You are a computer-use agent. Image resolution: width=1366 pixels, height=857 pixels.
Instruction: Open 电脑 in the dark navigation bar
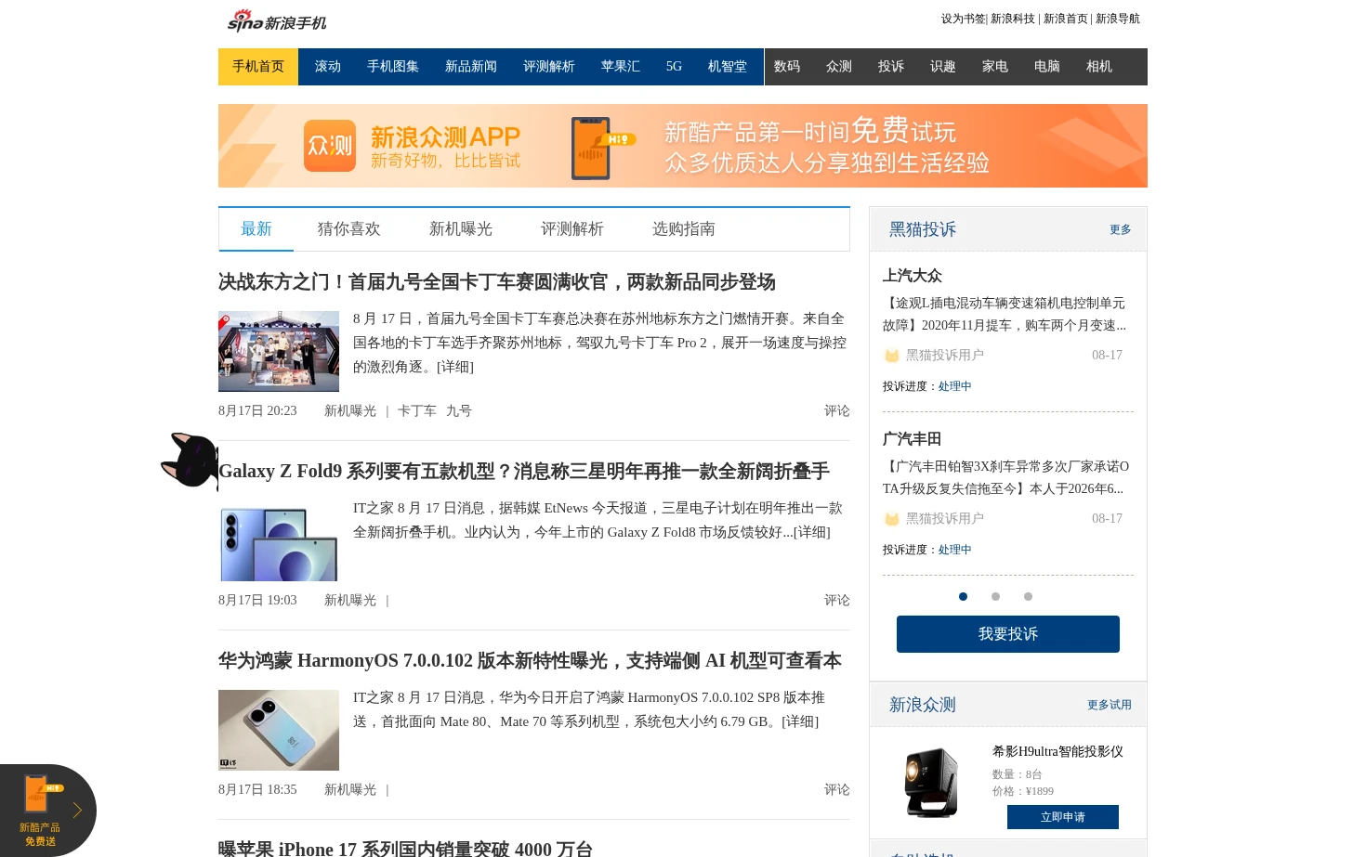click(1047, 67)
